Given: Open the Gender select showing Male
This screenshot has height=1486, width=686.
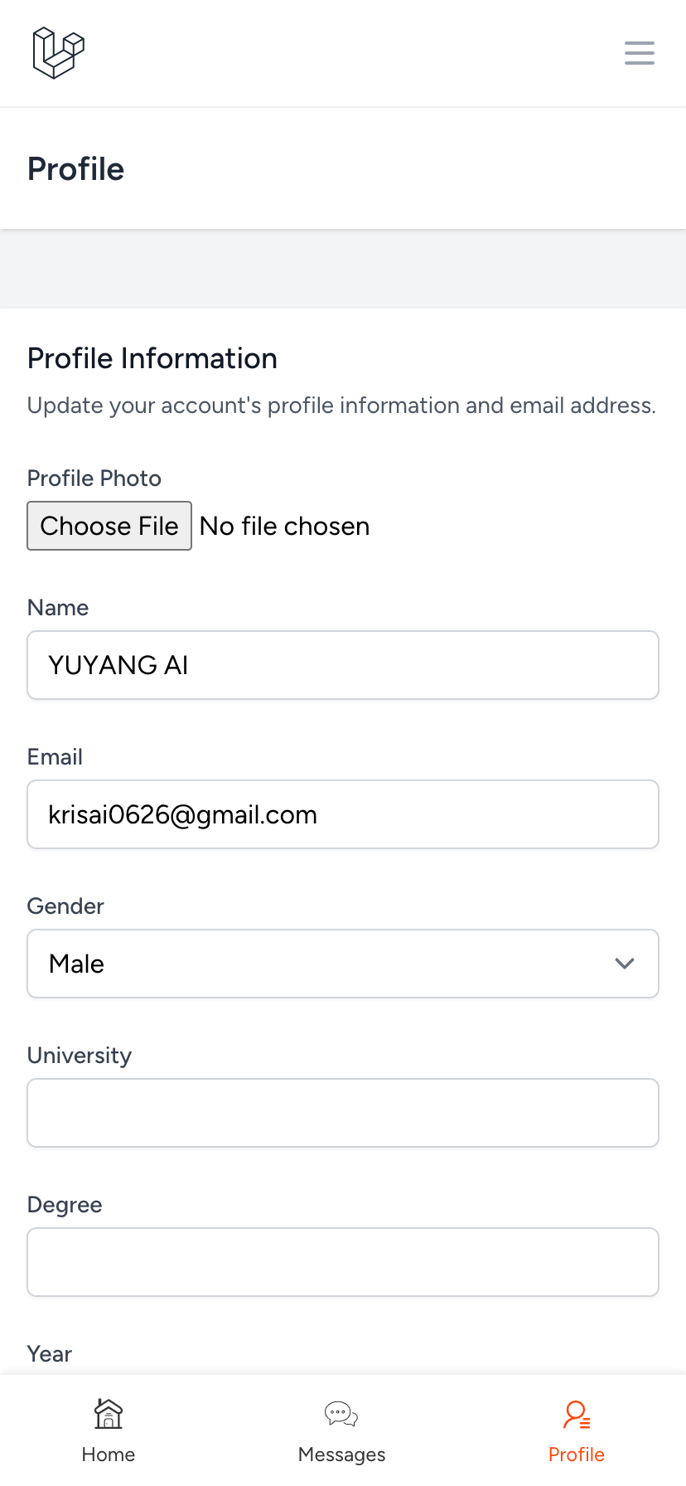Looking at the screenshot, I should coord(343,964).
